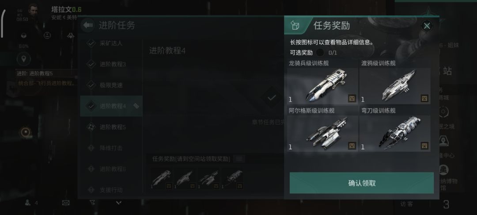The width and height of the screenshot is (477, 215).
Task: Open the filter icon in bottom bar
Action: (92, 202)
